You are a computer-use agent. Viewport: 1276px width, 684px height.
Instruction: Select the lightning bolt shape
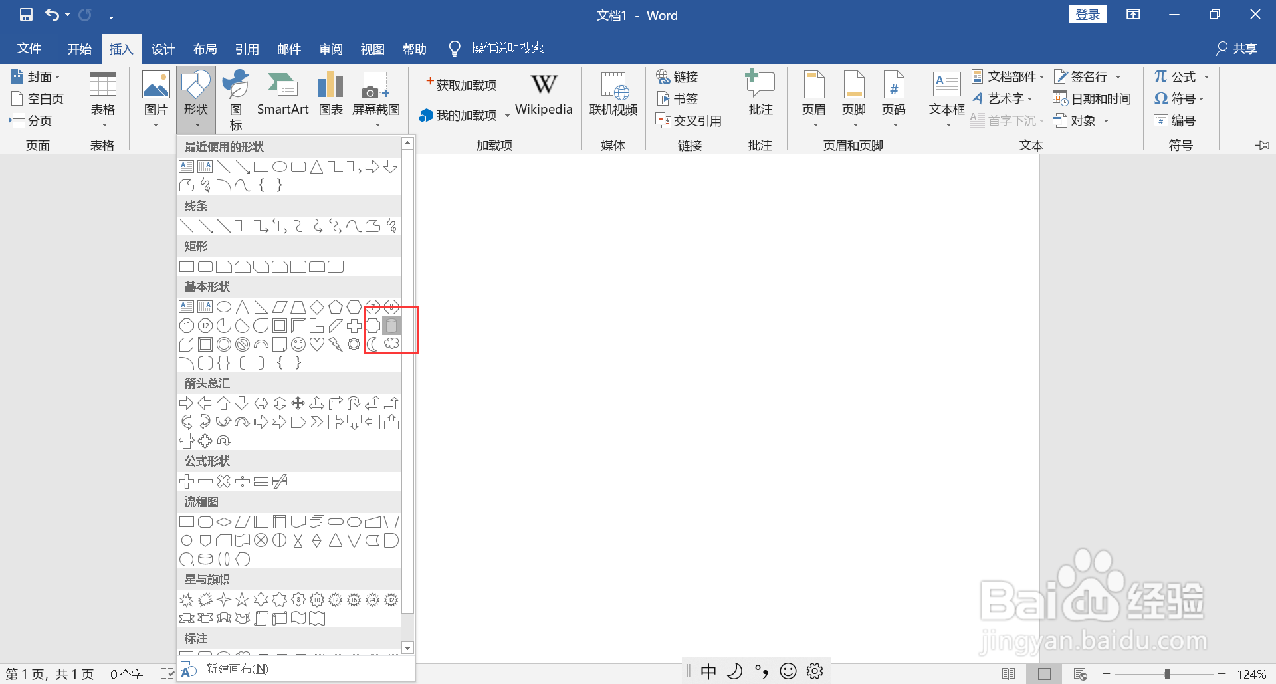(336, 344)
